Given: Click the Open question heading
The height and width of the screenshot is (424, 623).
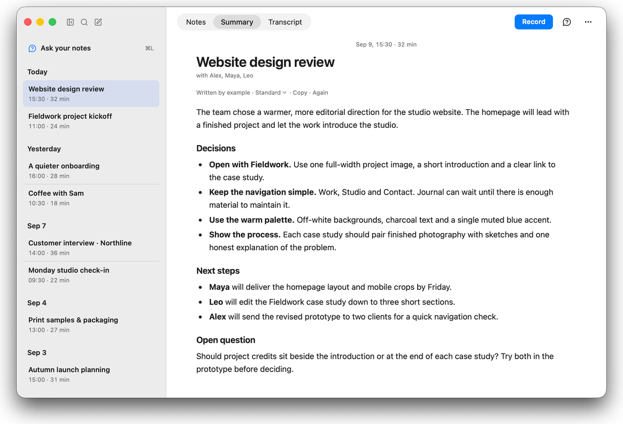Looking at the screenshot, I should 226,340.
